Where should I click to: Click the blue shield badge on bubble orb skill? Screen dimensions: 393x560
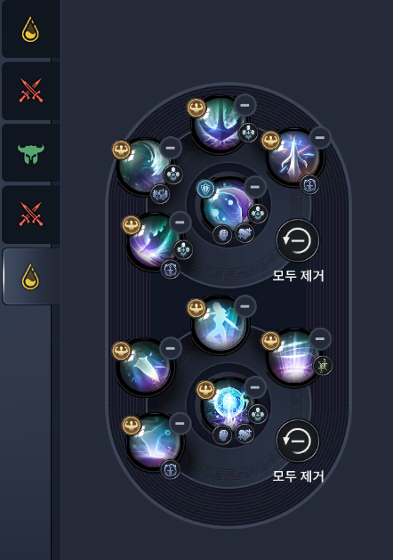[x=205, y=189]
